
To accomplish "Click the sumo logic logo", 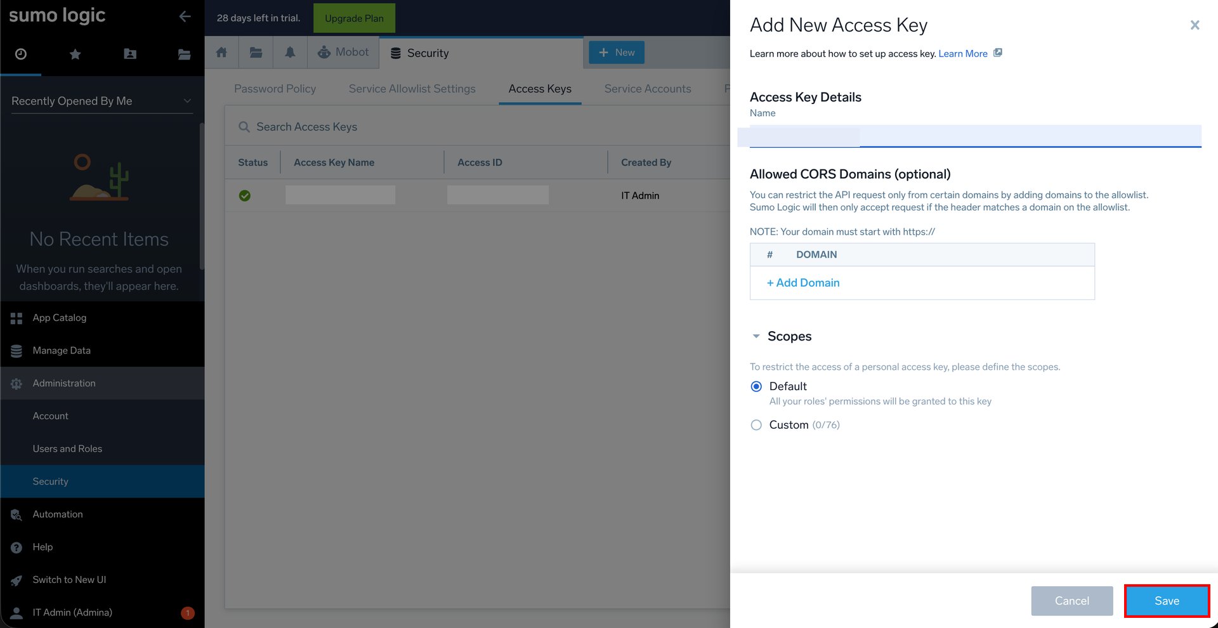I will [57, 15].
